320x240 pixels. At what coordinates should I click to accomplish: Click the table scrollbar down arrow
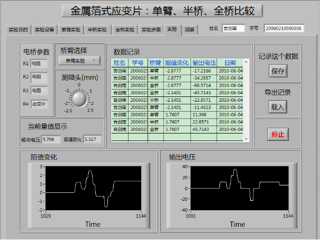[x=246, y=139]
